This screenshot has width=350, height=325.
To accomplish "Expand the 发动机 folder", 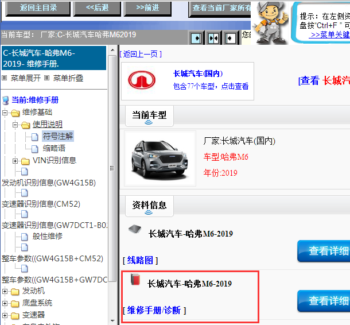I will (x=5, y=292).
